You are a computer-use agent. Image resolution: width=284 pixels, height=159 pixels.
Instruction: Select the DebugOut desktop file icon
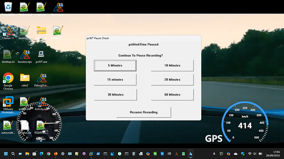point(41,80)
